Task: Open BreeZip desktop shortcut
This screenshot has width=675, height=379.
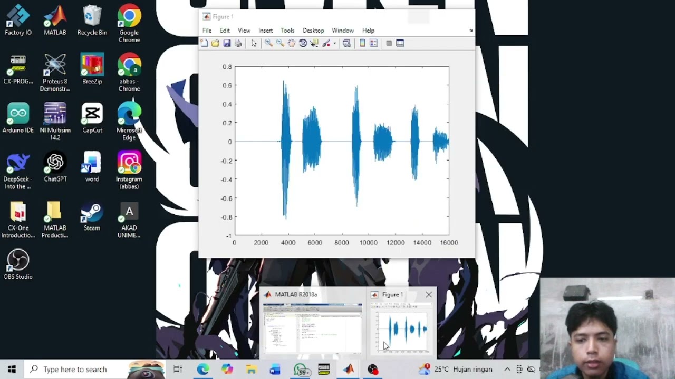Action: tap(92, 69)
